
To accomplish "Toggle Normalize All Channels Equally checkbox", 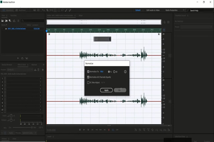I will tap(88, 77).
